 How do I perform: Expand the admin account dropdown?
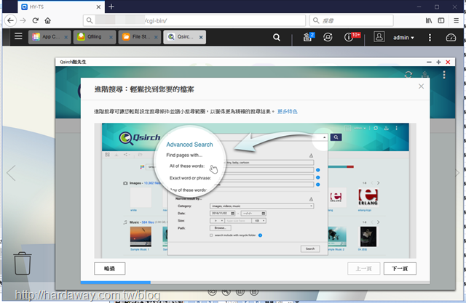pyautogui.click(x=403, y=38)
